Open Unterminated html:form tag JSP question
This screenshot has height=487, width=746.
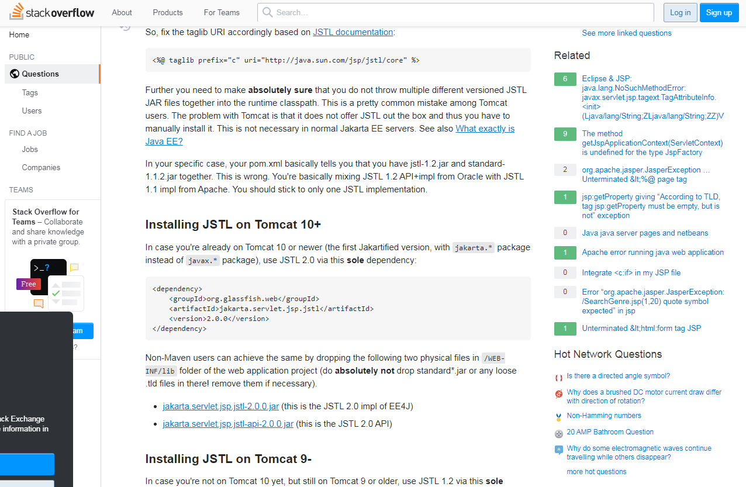pos(641,328)
